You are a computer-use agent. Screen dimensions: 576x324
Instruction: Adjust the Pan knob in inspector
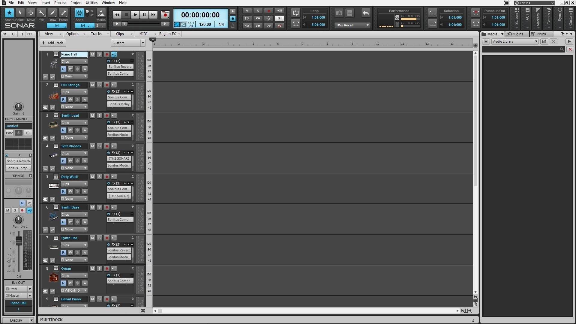click(x=18, y=220)
